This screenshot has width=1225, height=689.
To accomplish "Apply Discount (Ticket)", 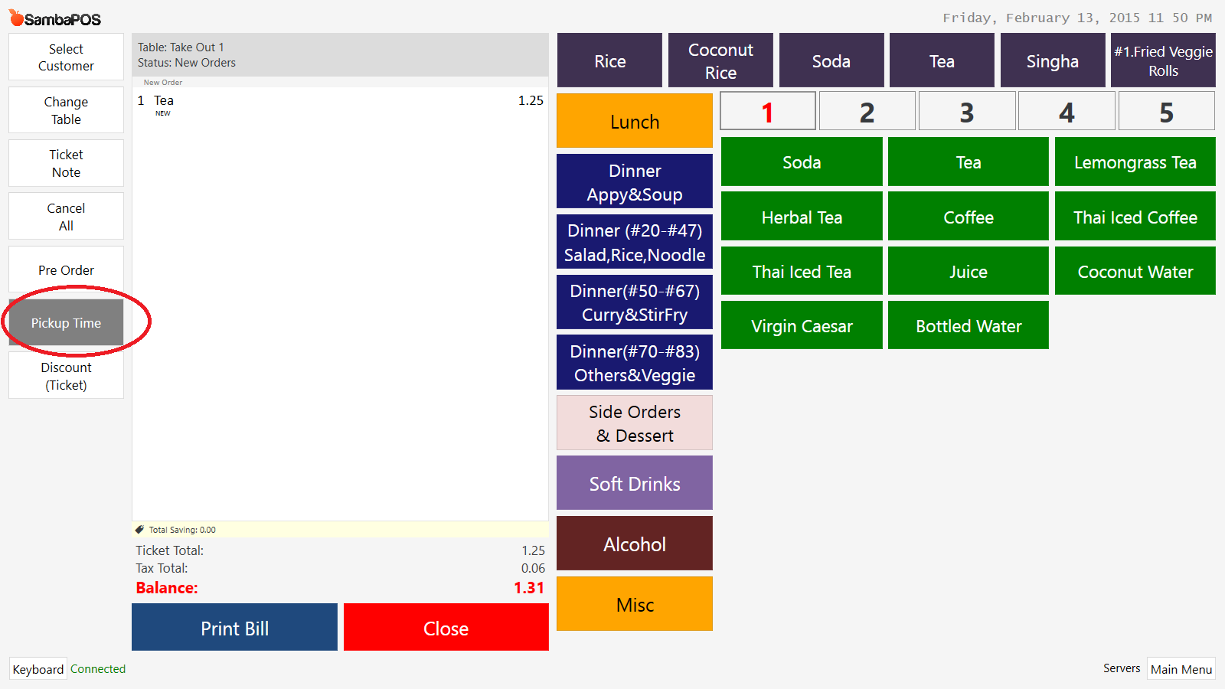I will (x=66, y=376).
